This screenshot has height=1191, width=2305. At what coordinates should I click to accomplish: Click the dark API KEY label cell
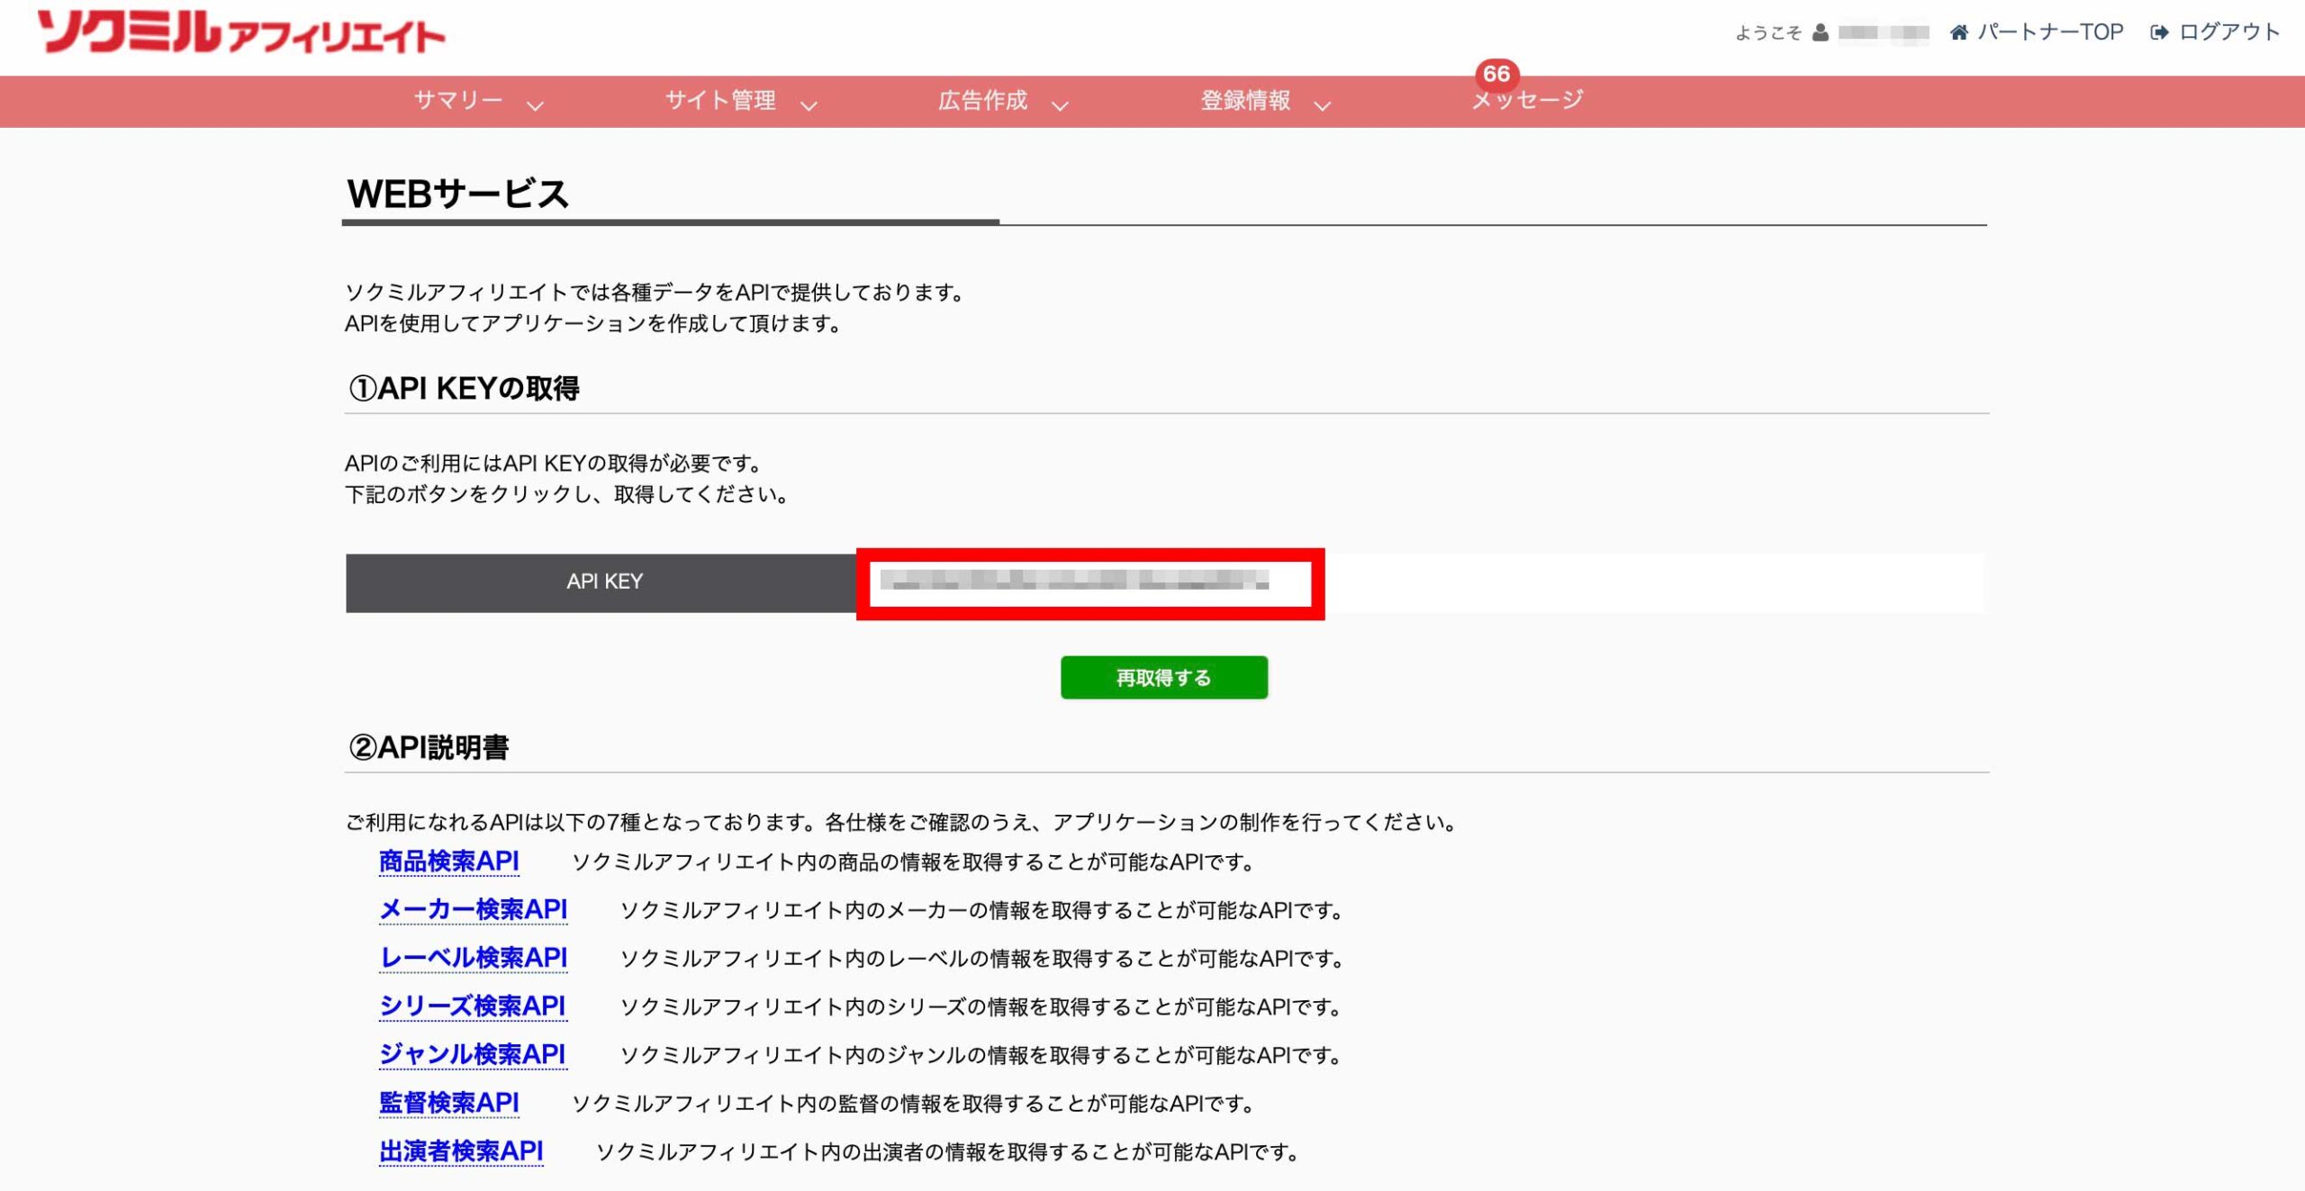pyautogui.click(x=601, y=582)
